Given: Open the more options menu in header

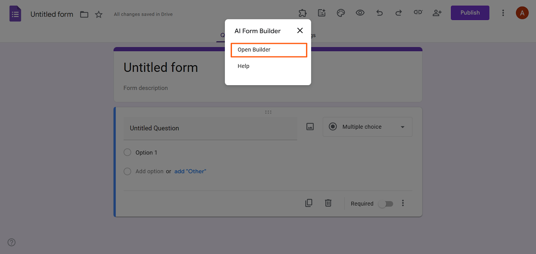Looking at the screenshot, I should (x=503, y=13).
